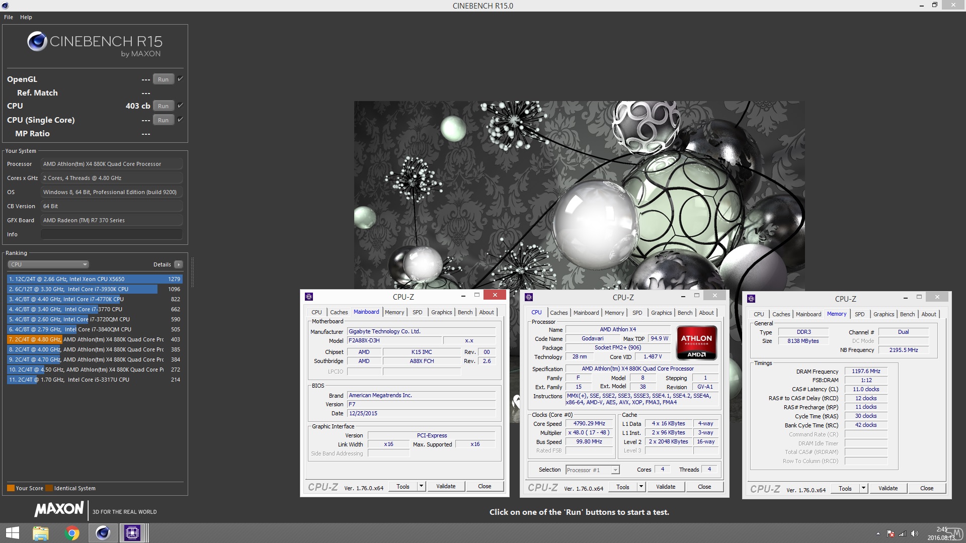Switch to the Caches tab in Mainboard CPU-Z window
This screenshot has height=543, width=966.
339,312
